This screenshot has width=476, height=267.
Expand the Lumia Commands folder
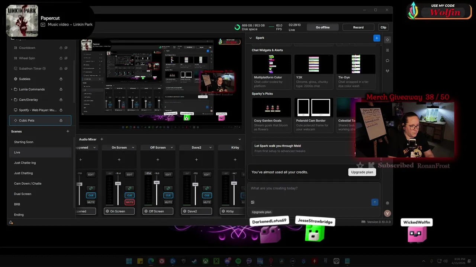click(x=12, y=89)
